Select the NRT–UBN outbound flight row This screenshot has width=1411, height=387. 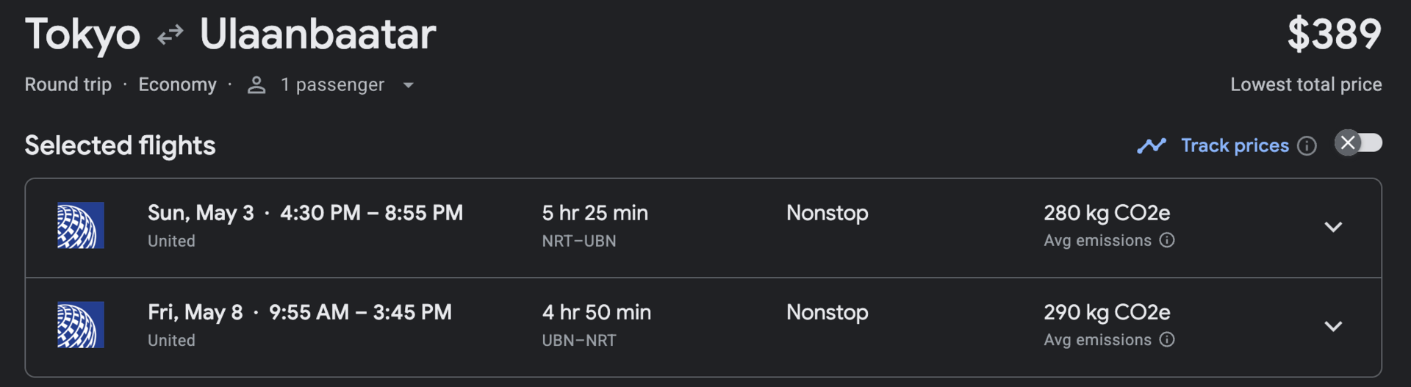(x=703, y=228)
